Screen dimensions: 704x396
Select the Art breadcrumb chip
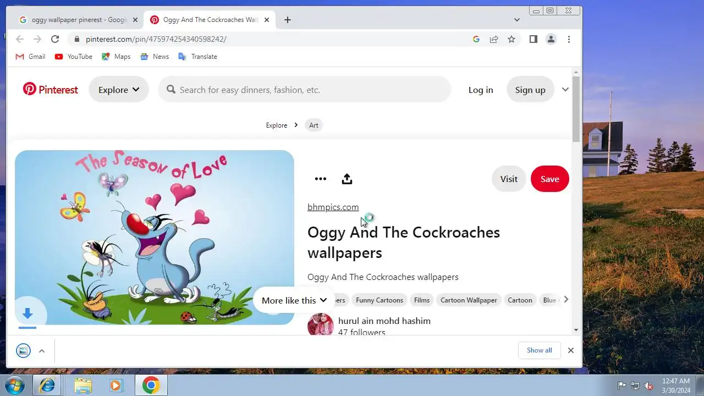coord(313,125)
